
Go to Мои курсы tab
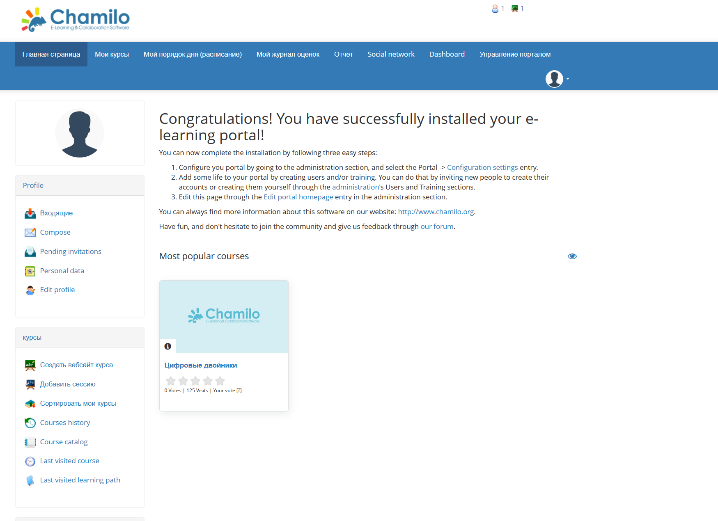[112, 54]
